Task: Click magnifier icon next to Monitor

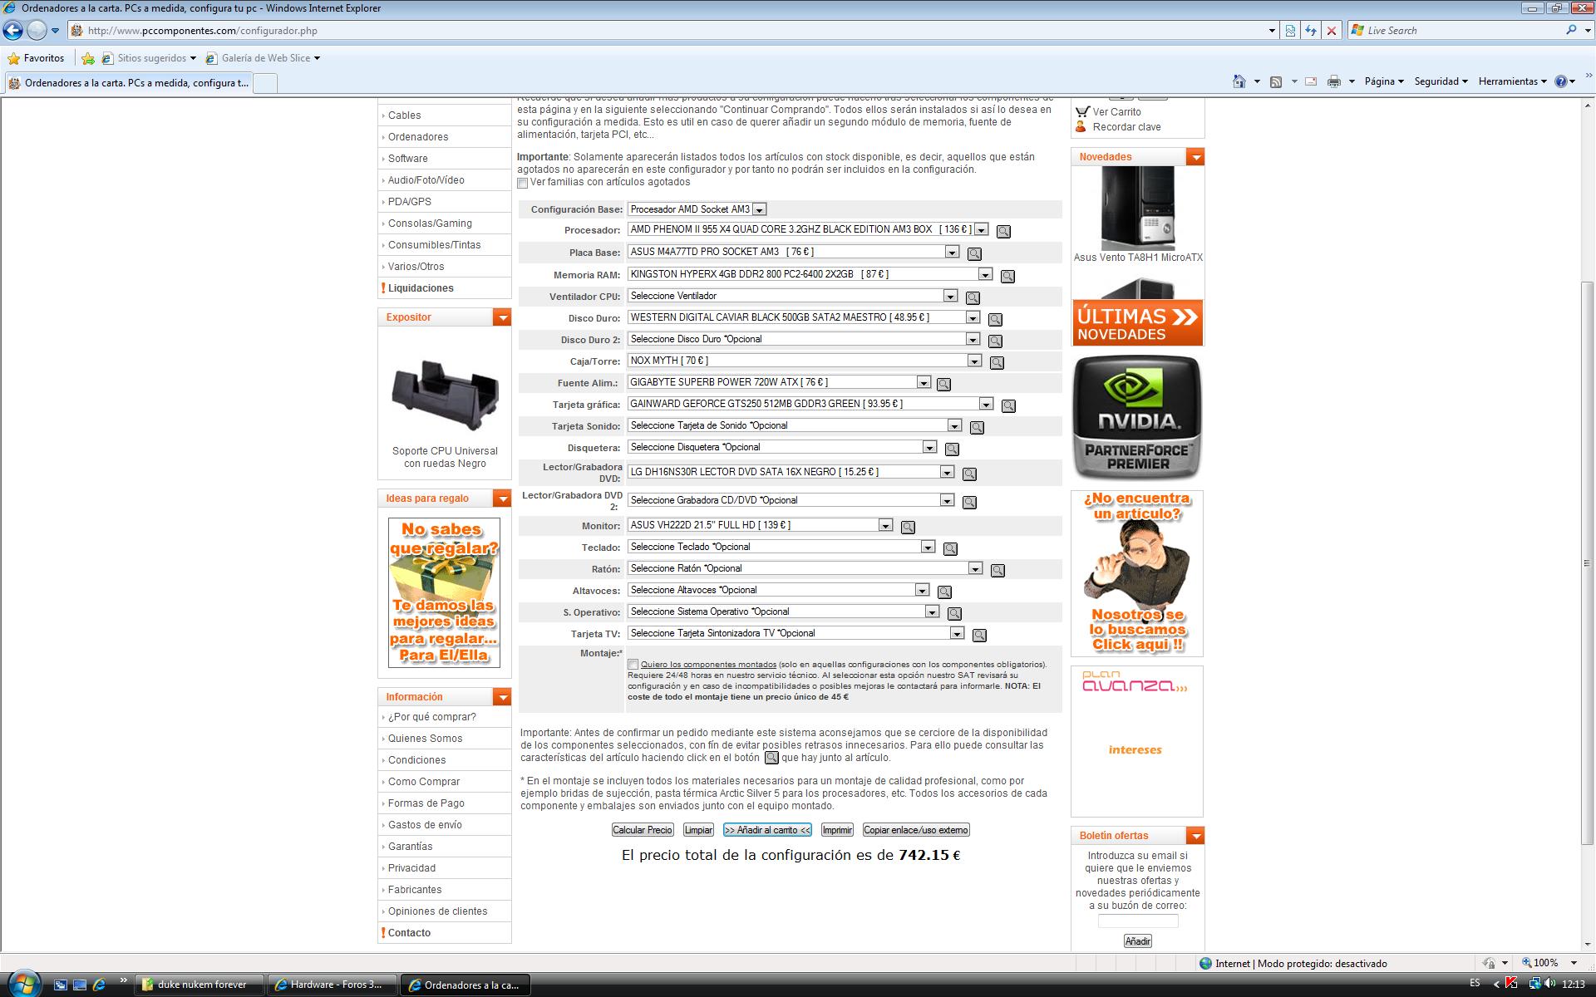Action: click(908, 527)
